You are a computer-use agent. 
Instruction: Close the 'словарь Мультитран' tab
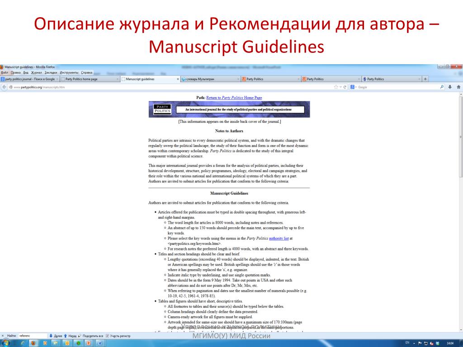click(238, 79)
